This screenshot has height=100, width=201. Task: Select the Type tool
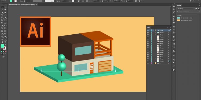(2, 15)
